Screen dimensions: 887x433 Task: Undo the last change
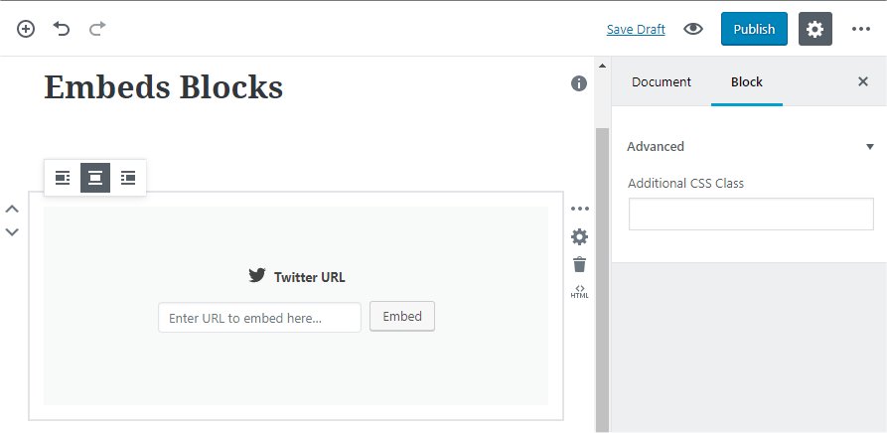coord(62,29)
